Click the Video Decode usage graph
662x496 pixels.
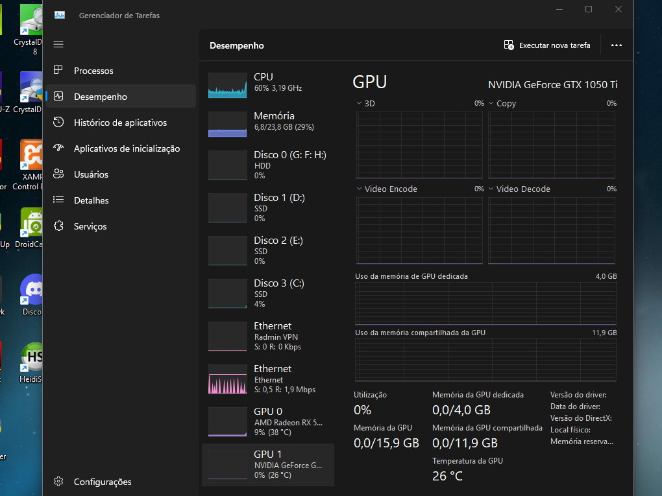pos(552,231)
